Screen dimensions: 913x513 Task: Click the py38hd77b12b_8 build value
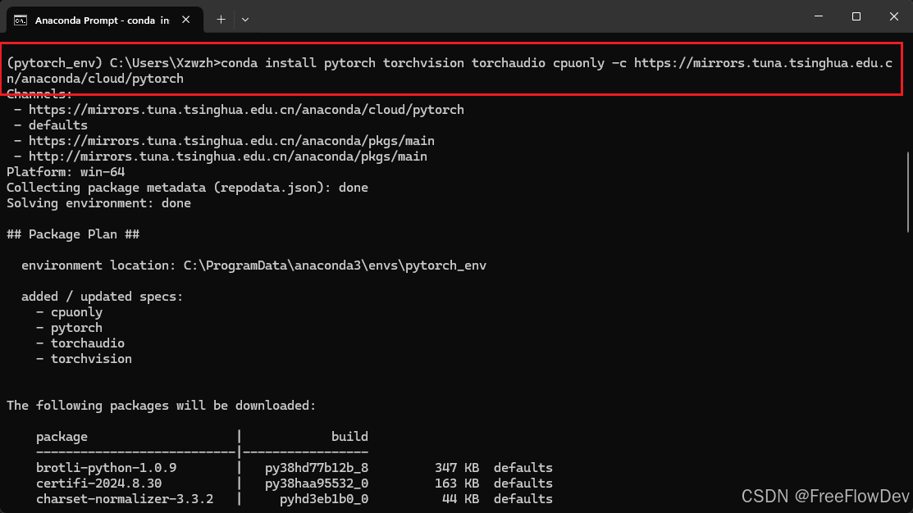[x=317, y=468]
